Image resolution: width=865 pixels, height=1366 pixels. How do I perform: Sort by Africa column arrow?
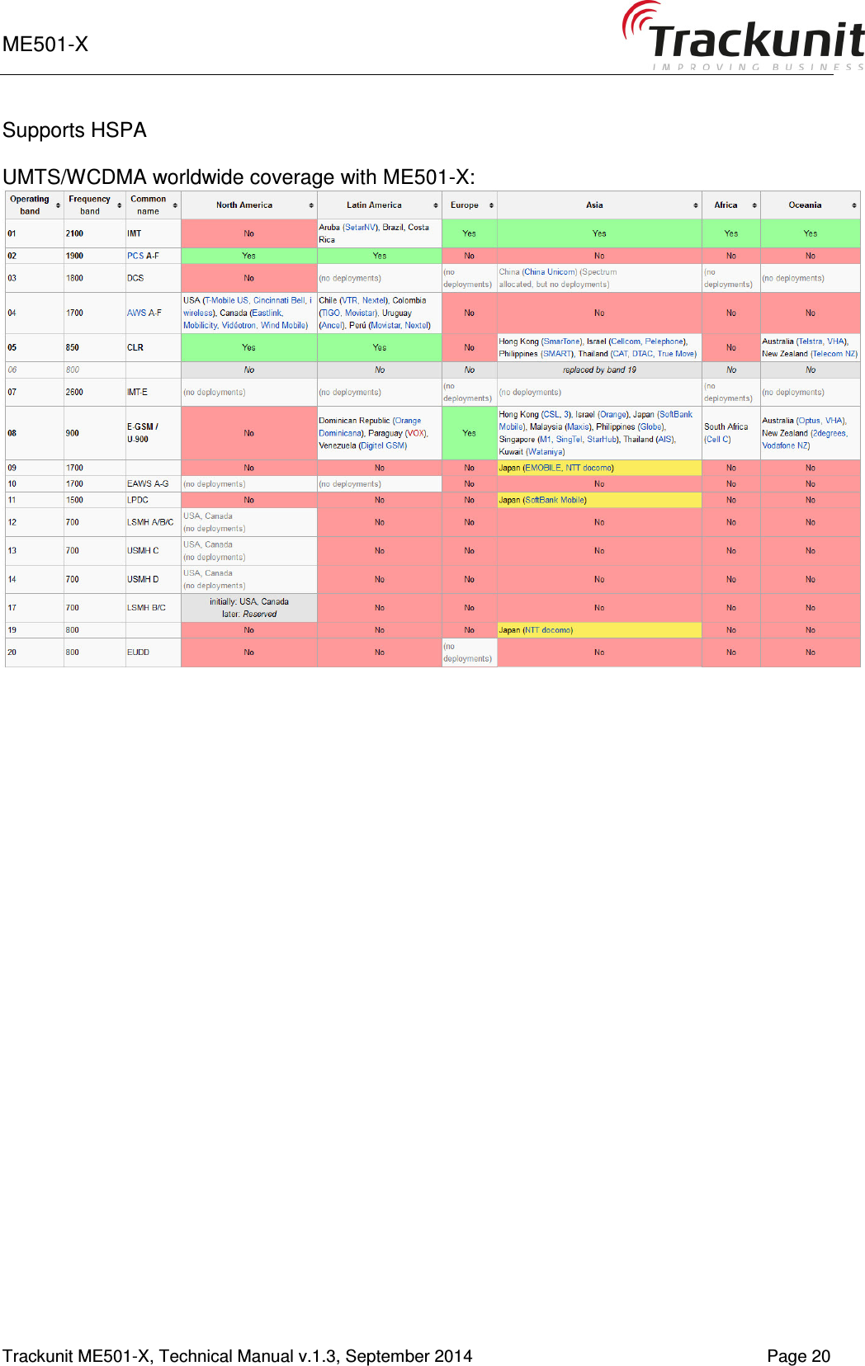754,205
